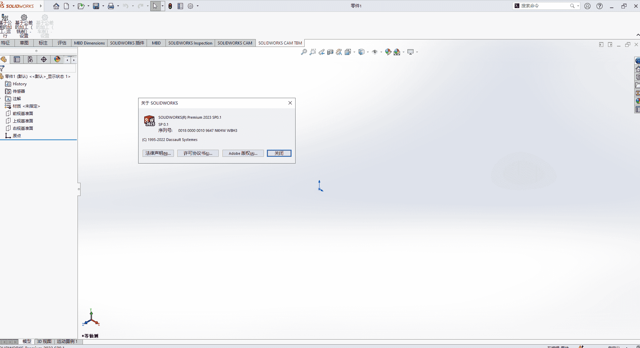This screenshot has height=348, width=640.
Task: Click the Adobe 版权 button
Action: 243,153
